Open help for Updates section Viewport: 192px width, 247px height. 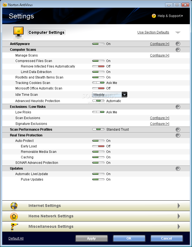click(178, 169)
